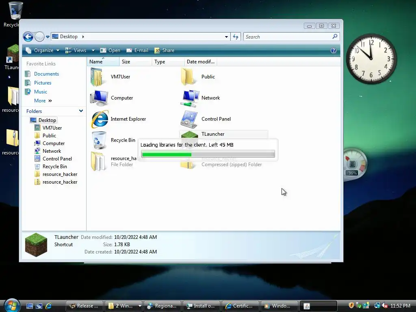Click the magnifier icon in Search box

point(335,36)
